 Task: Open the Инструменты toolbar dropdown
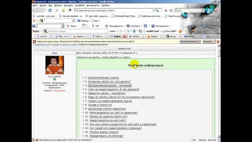(x=161, y=26)
